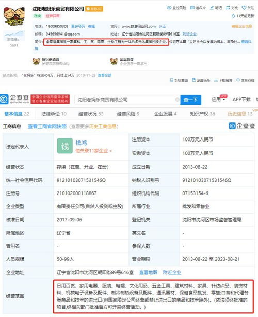Click 查看全部 beside the hot news item
This screenshot has width=258, height=317.
coord(105,75)
